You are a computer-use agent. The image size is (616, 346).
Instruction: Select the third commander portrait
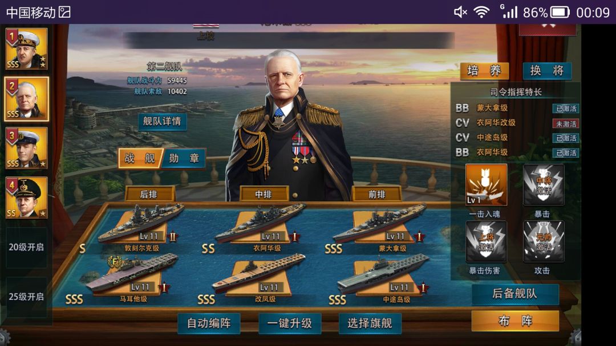[x=27, y=148]
